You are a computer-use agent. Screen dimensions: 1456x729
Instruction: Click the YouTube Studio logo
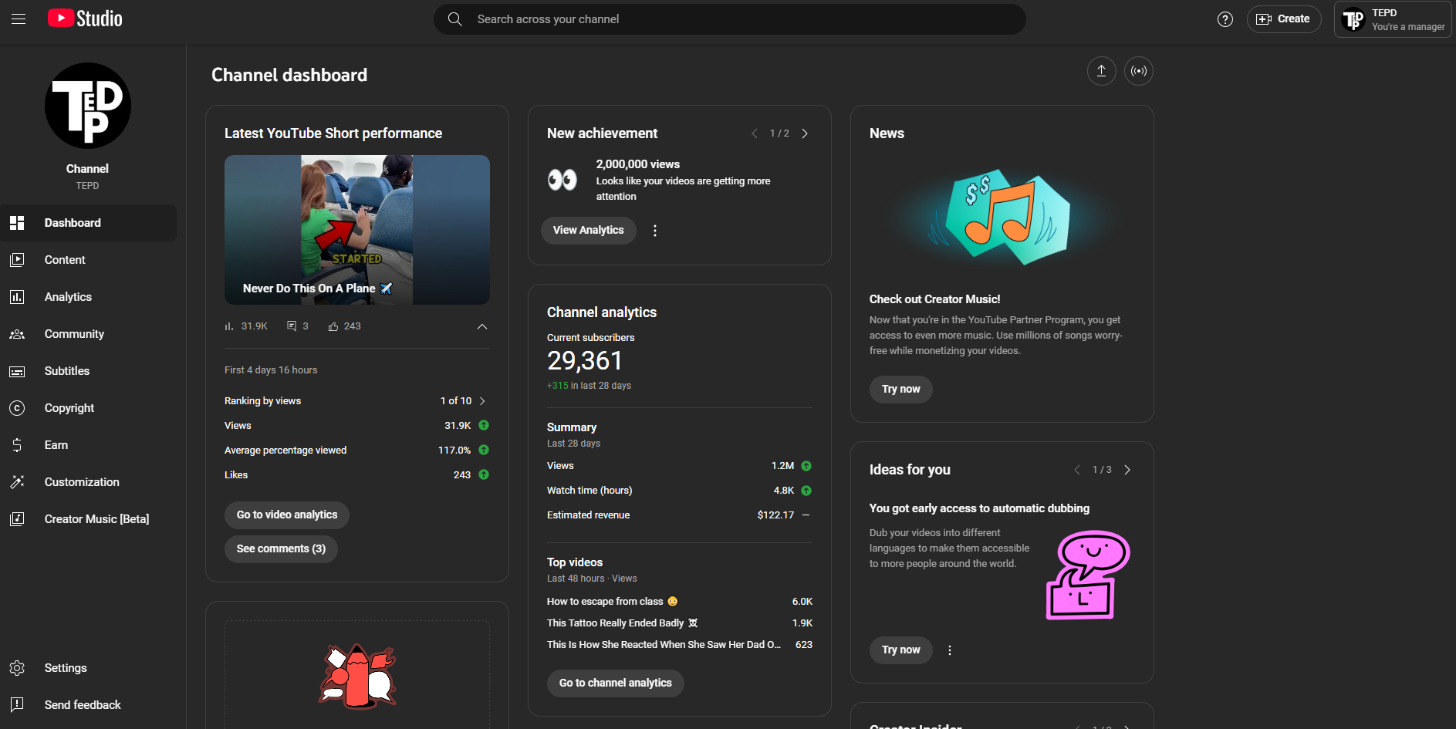85,19
